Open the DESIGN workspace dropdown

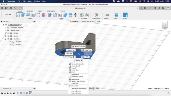tap(8, 15)
